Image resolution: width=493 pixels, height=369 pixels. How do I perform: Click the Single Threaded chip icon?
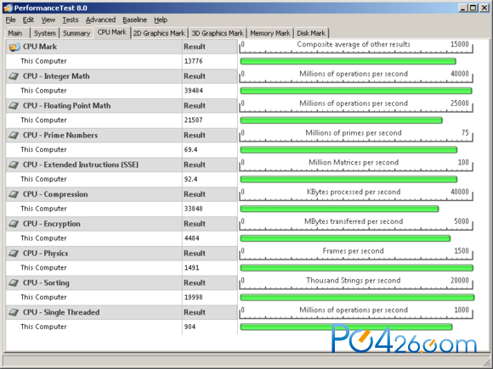click(14, 312)
